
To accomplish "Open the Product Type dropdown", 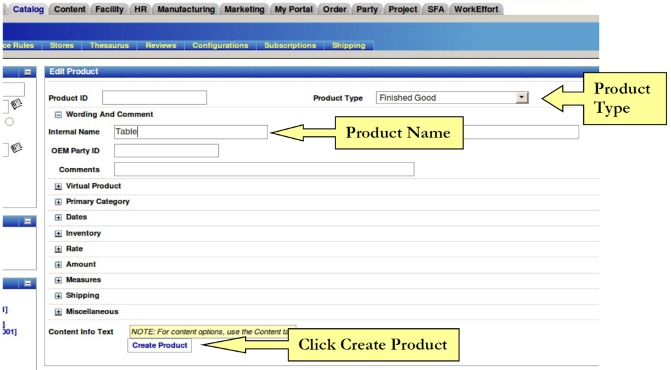I will click(522, 98).
